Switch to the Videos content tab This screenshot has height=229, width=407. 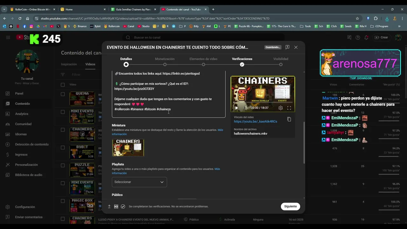click(x=90, y=64)
